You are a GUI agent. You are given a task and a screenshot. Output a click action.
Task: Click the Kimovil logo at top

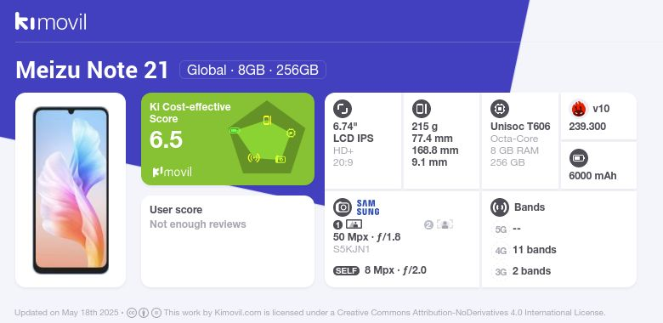[x=51, y=21]
